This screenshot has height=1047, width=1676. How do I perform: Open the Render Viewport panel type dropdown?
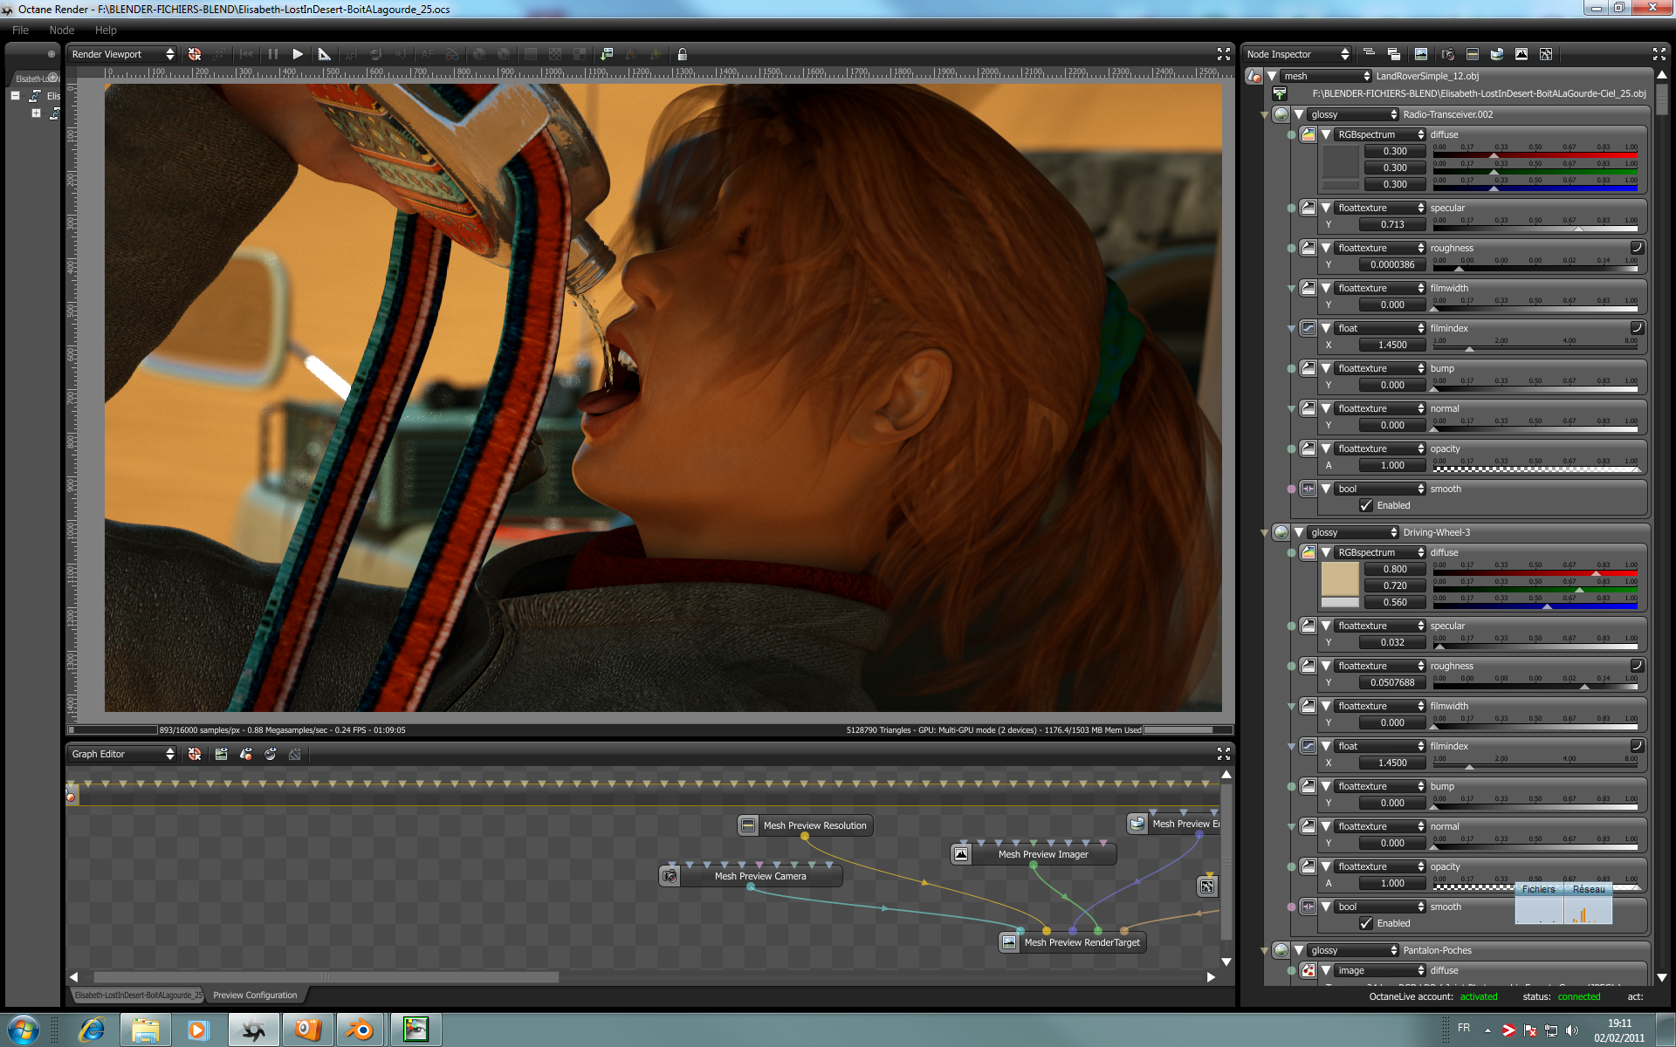(122, 54)
